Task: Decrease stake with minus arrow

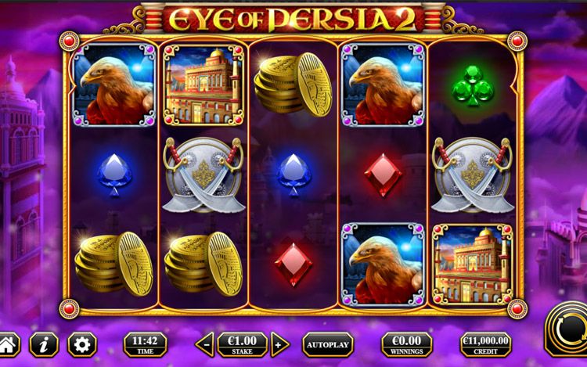Action: pyautogui.click(x=206, y=344)
